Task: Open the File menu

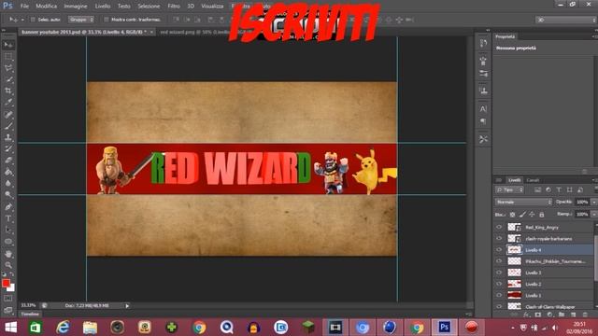Action: tap(24, 7)
